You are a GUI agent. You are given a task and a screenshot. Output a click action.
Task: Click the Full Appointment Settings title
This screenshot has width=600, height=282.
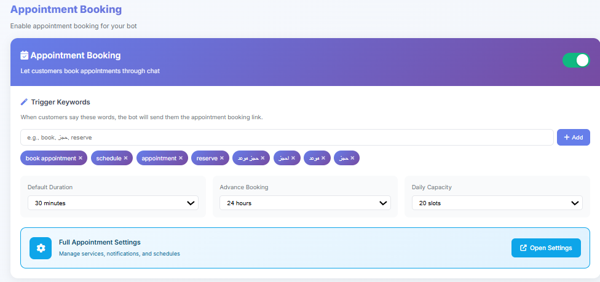(100, 243)
